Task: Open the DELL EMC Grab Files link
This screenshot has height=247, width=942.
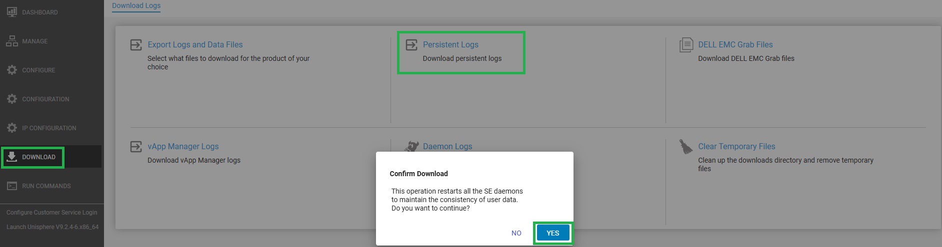Action: pos(735,44)
